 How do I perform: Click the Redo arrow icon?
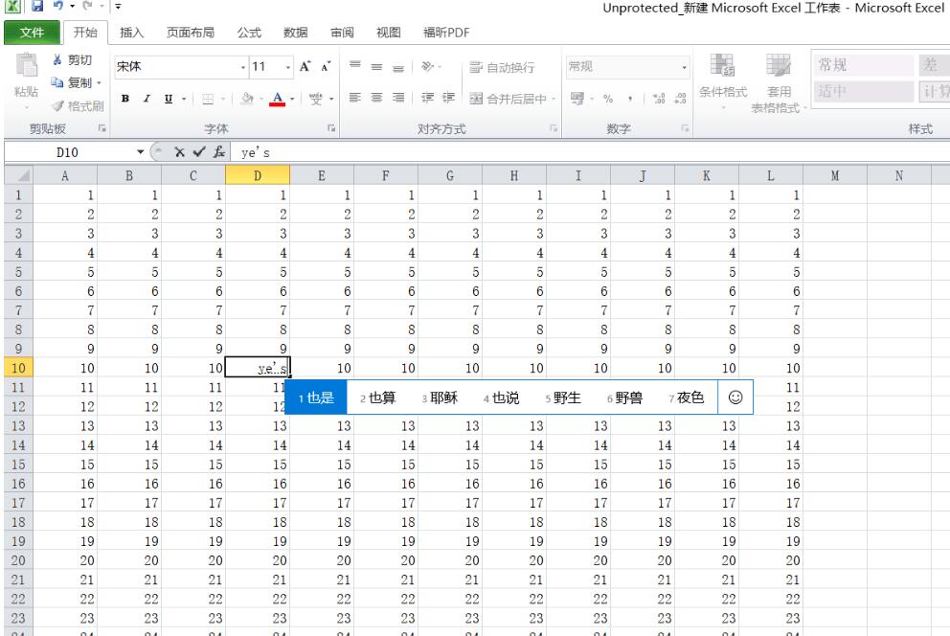tap(88, 6)
